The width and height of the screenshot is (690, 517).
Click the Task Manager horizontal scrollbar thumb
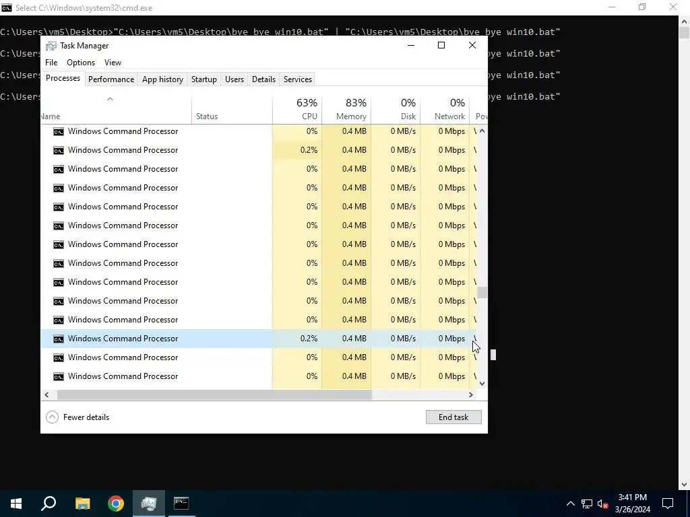tap(214, 394)
